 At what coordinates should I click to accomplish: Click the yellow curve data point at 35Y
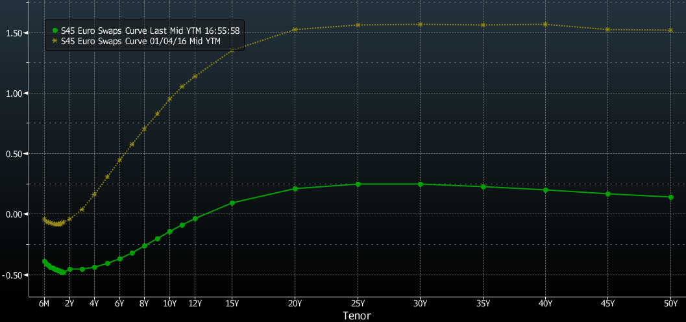(x=483, y=25)
